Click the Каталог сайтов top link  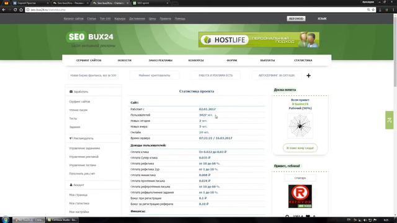coord(73,19)
